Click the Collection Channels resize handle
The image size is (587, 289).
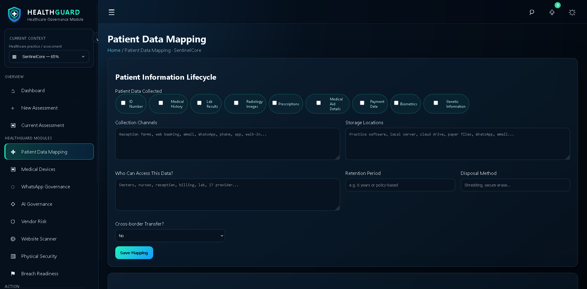[x=338, y=157]
